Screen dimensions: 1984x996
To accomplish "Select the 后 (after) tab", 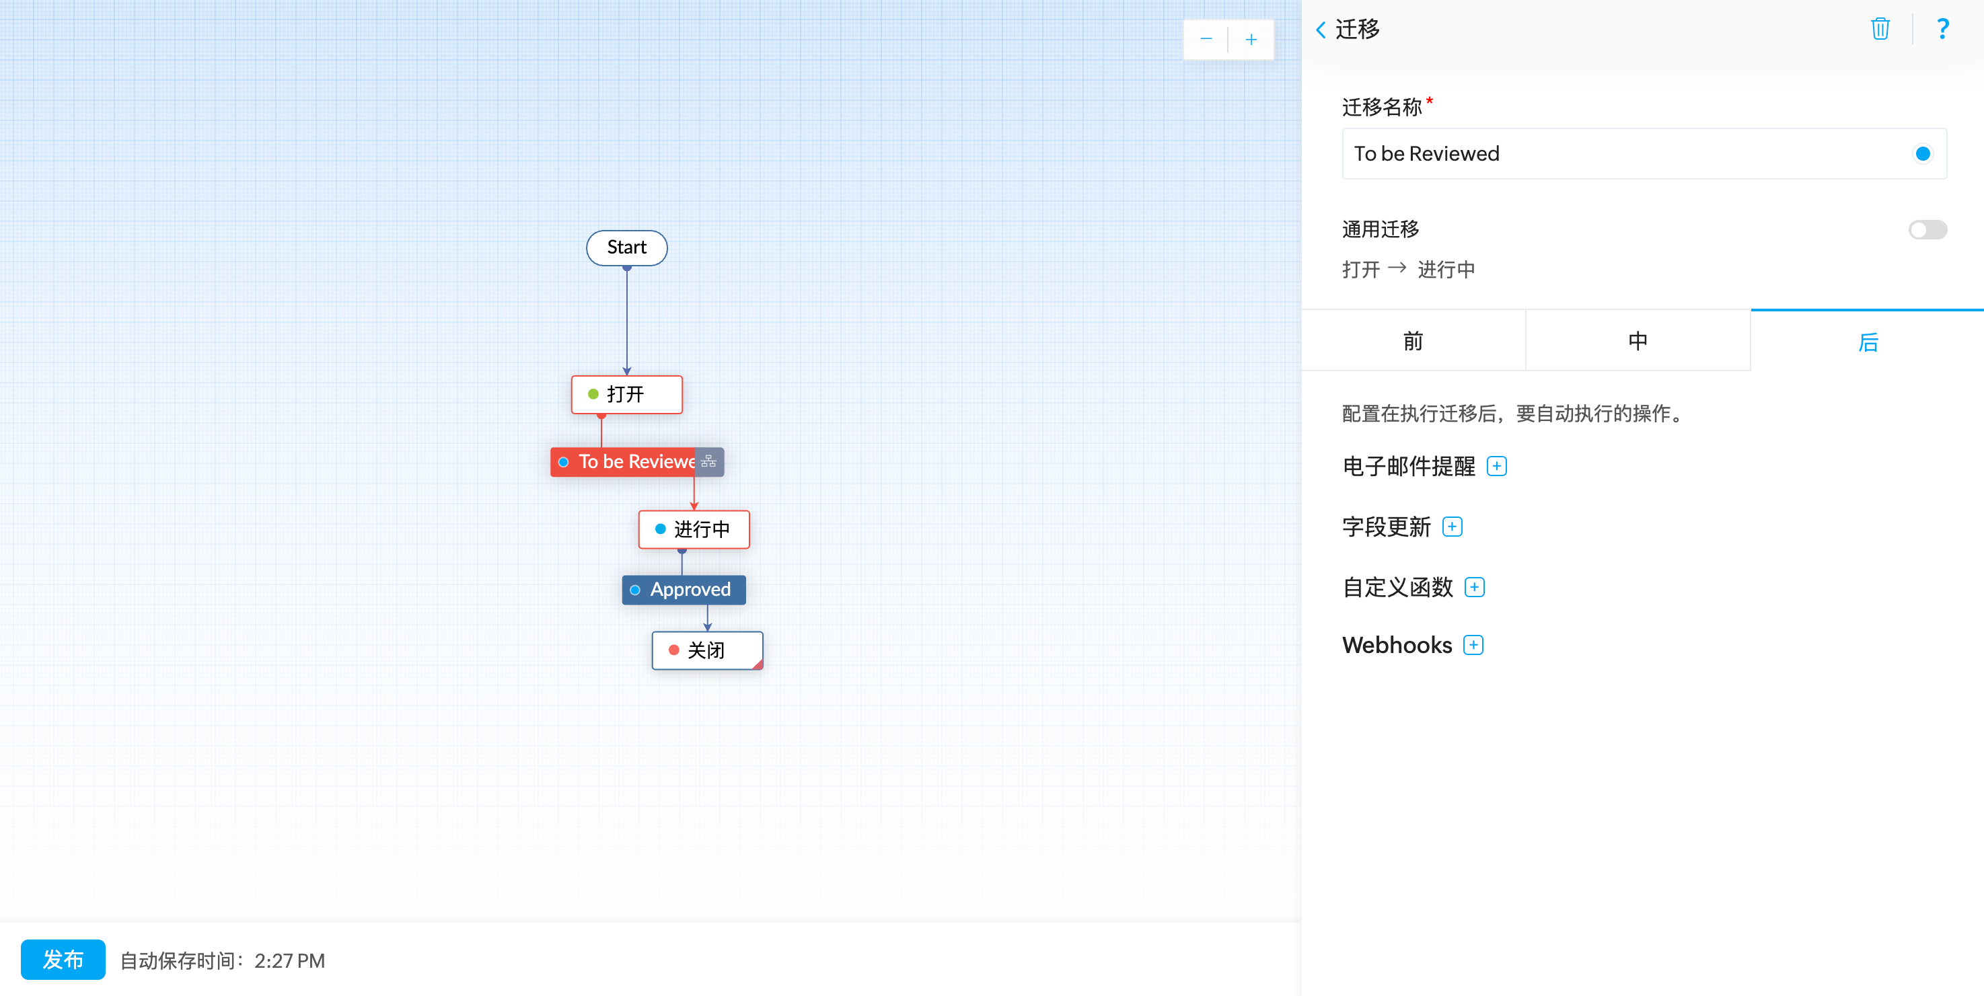I will pos(1868,341).
